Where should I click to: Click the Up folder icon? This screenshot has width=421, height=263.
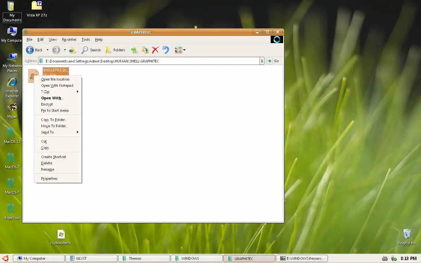(x=72, y=50)
